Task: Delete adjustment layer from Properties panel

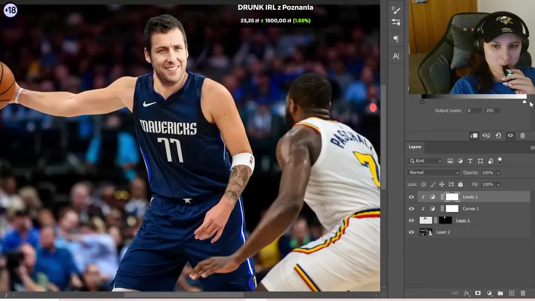Action: click(522, 135)
